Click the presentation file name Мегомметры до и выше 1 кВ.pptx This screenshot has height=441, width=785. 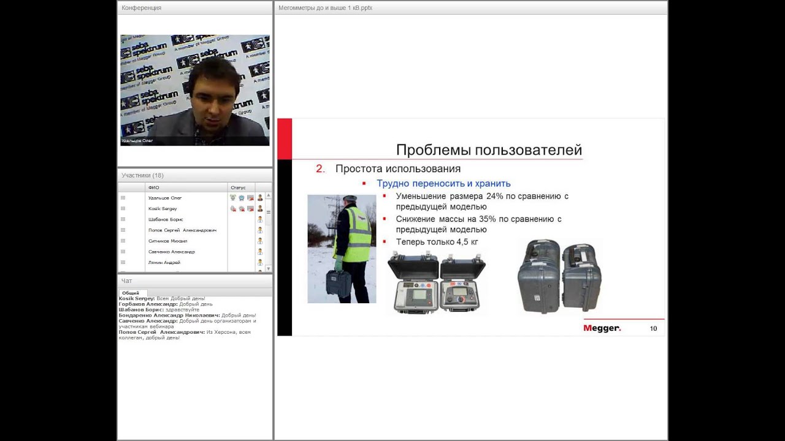[325, 8]
